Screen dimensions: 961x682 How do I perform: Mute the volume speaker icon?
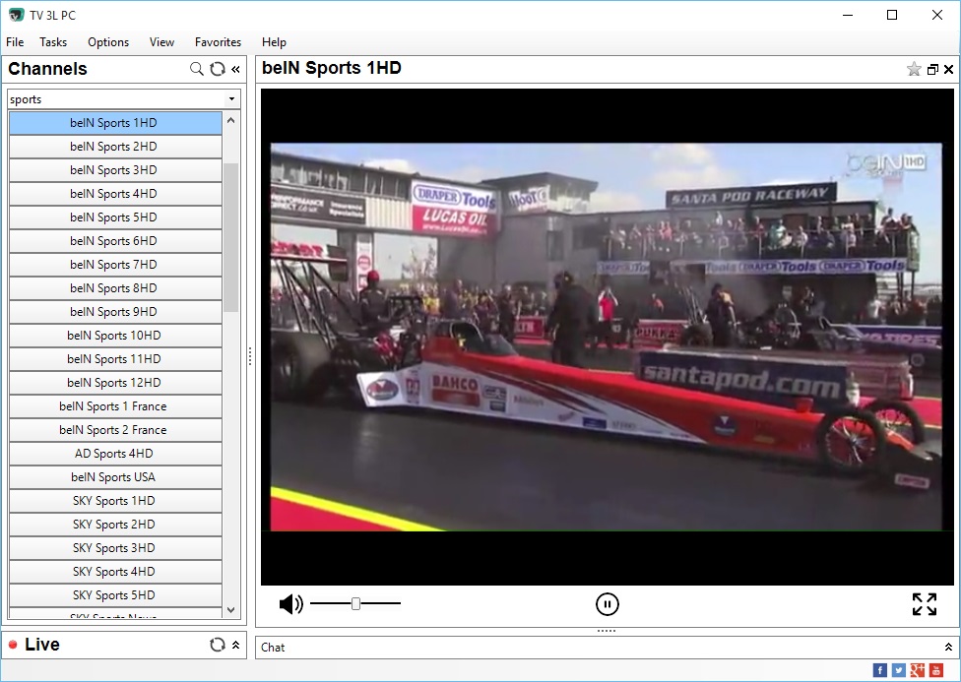click(x=291, y=604)
